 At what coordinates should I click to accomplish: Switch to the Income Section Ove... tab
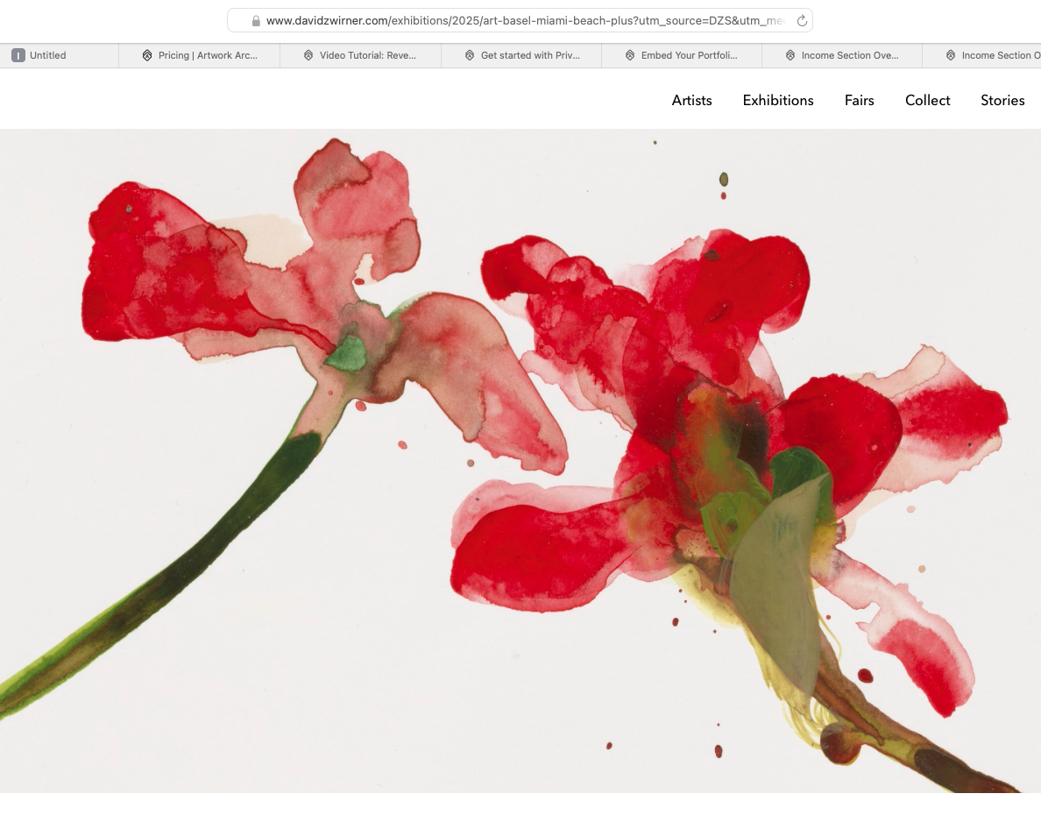[x=842, y=55]
